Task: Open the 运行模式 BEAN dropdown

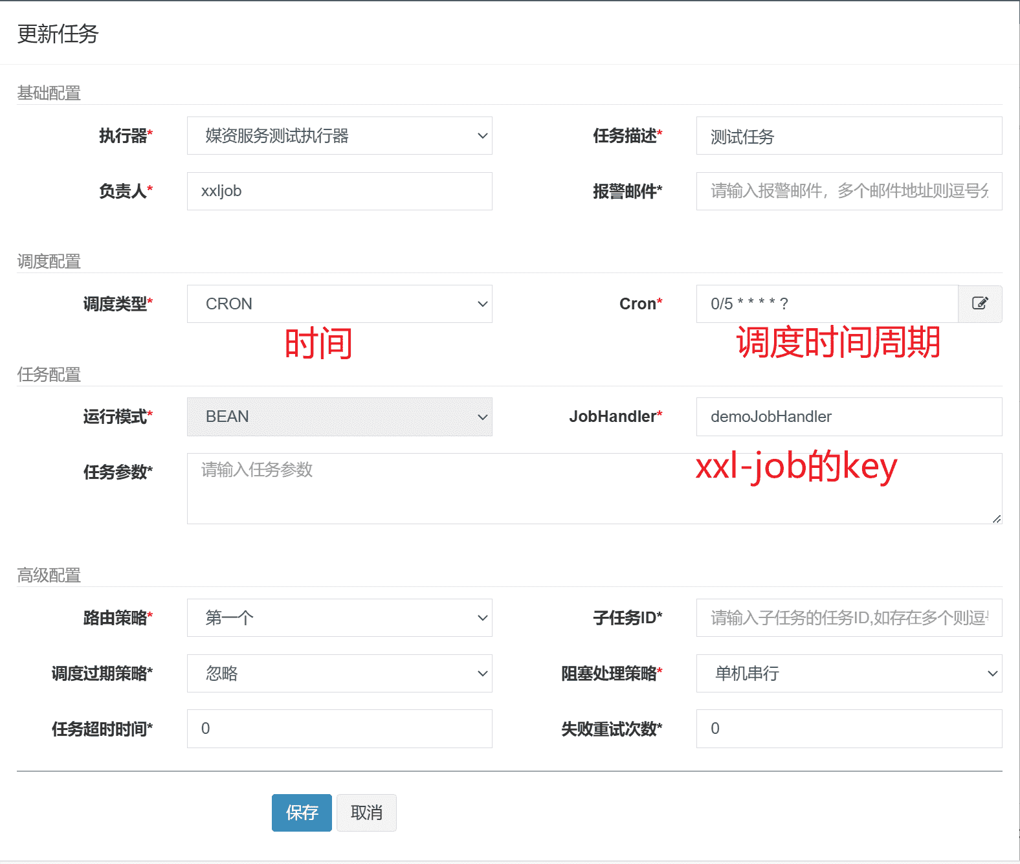Action: click(339, 417)
